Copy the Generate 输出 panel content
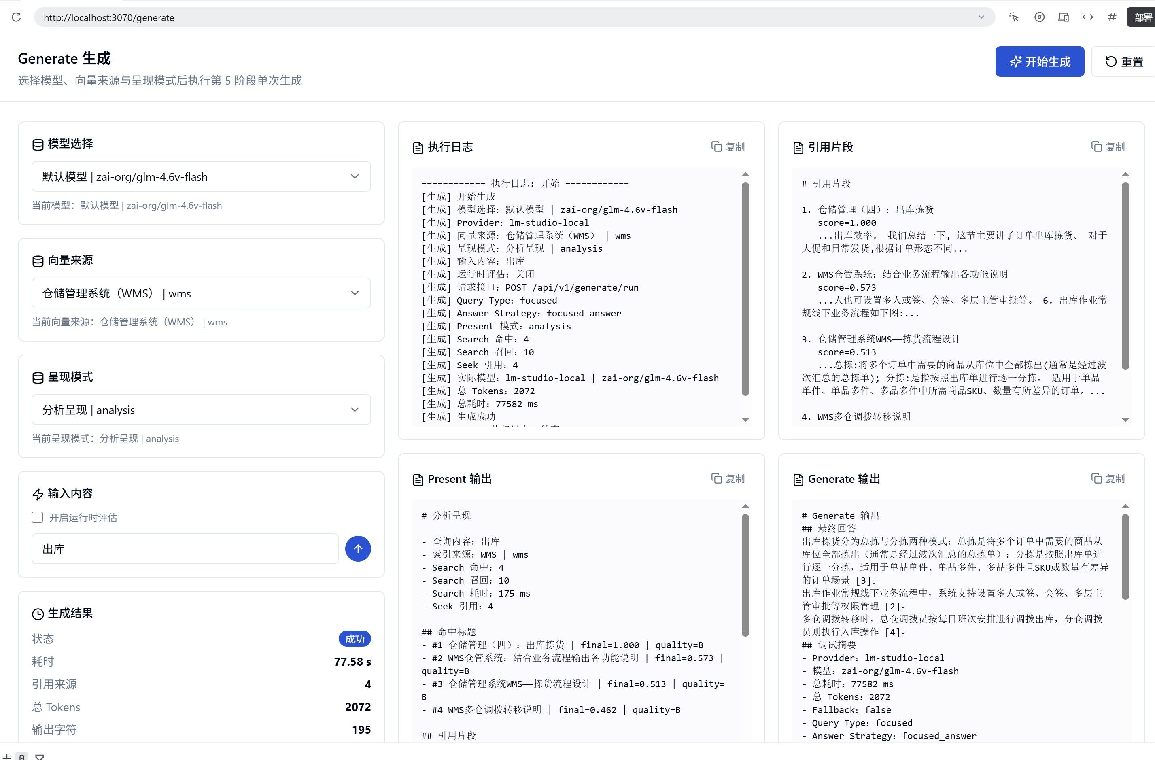Viewport: 1155px width, 760px height. point(1108,478)
